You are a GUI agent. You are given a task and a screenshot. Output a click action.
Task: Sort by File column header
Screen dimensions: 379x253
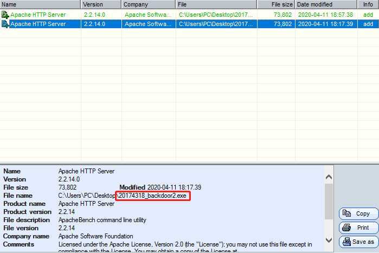click(216, 4)
